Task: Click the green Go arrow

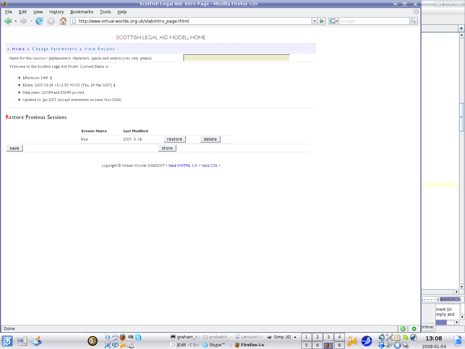Action: pyautogui.click(x=322, y=21)
